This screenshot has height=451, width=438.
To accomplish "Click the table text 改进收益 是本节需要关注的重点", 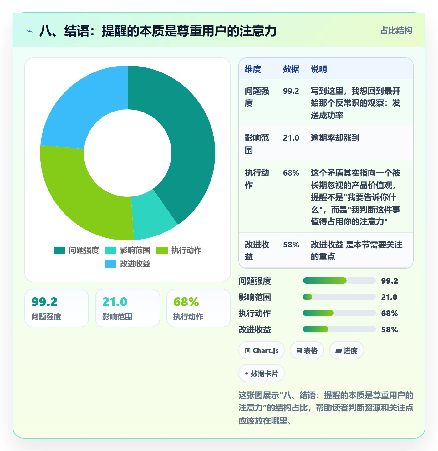I will click(357, 250).
